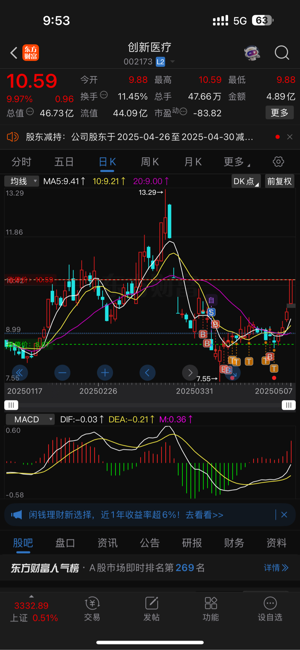Image resolution: width=300 pixels, height=650 pixels.
Task: Tap the megaphone ad icon
Action: click(x=16, y=515)
